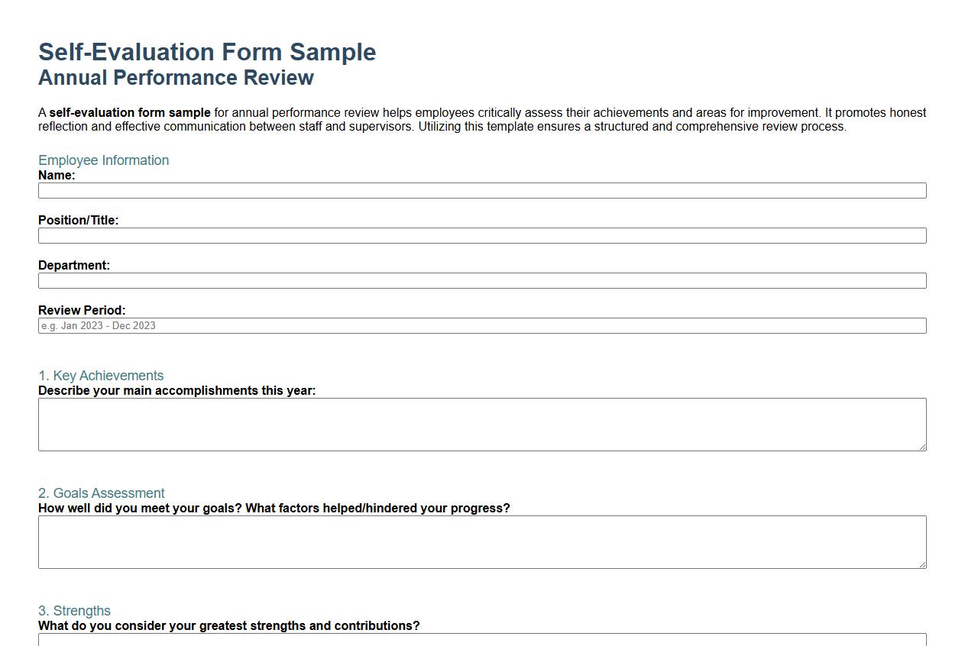Click the Position/Title input field
Image resolution: width=965 pixels, height=646 pixels.
pos(481,235)
